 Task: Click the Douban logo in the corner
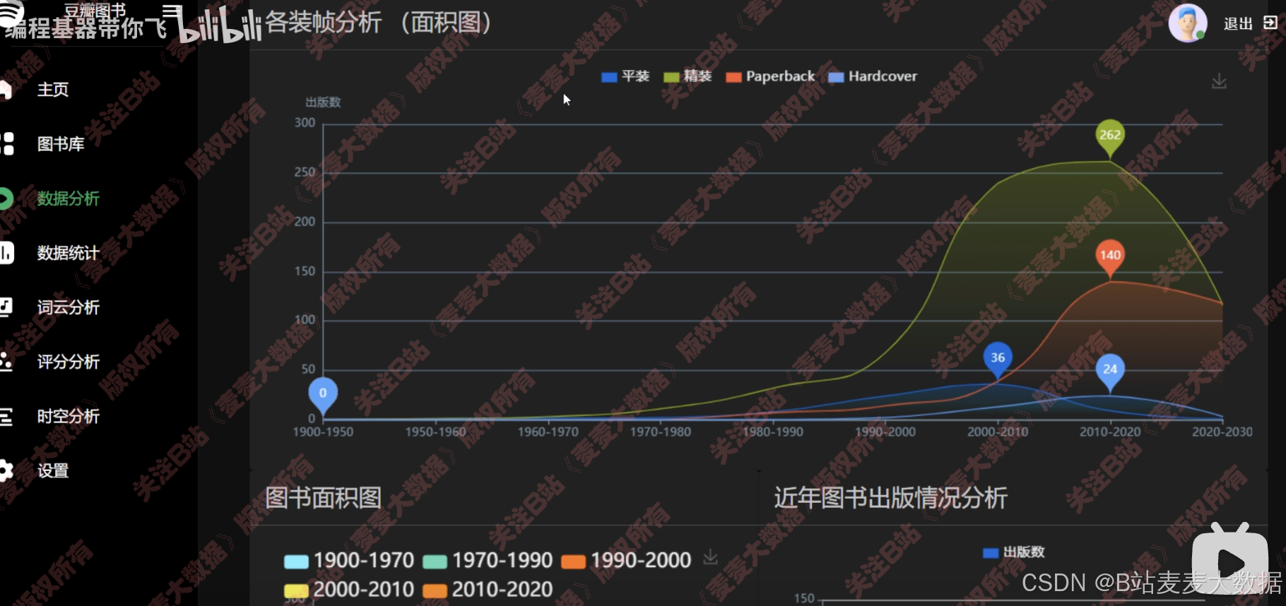[11, 13]
